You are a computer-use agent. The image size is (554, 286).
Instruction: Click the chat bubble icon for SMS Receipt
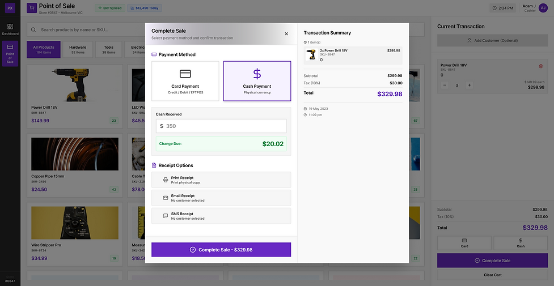(166, 216)
